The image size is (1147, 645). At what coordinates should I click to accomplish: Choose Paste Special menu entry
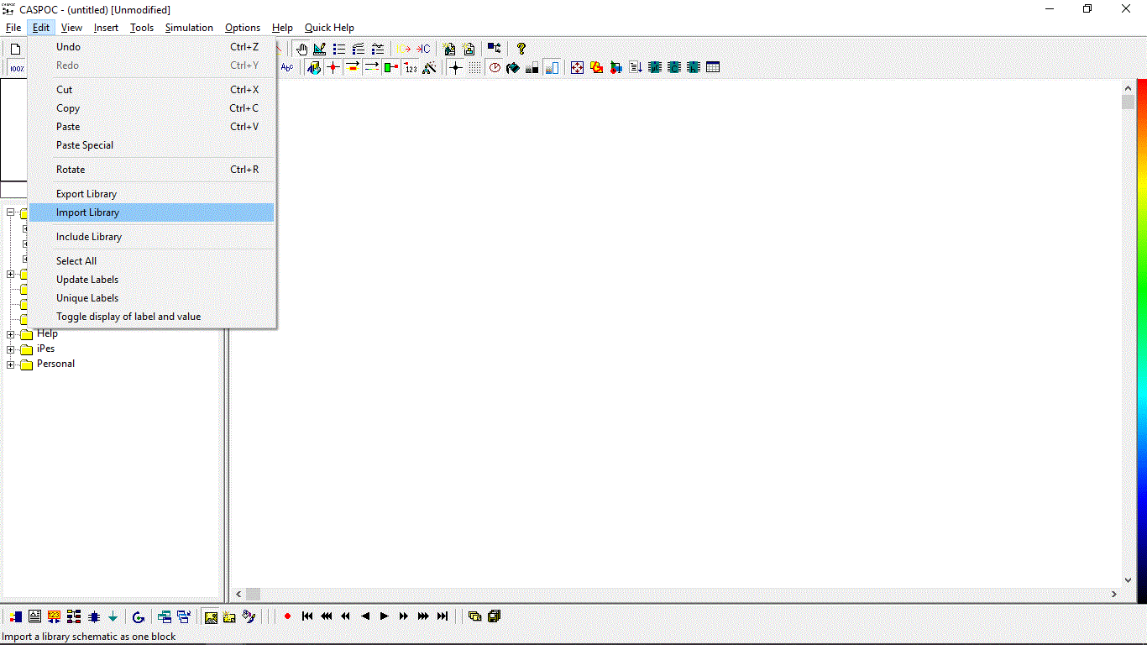click(x=151, y=145)
